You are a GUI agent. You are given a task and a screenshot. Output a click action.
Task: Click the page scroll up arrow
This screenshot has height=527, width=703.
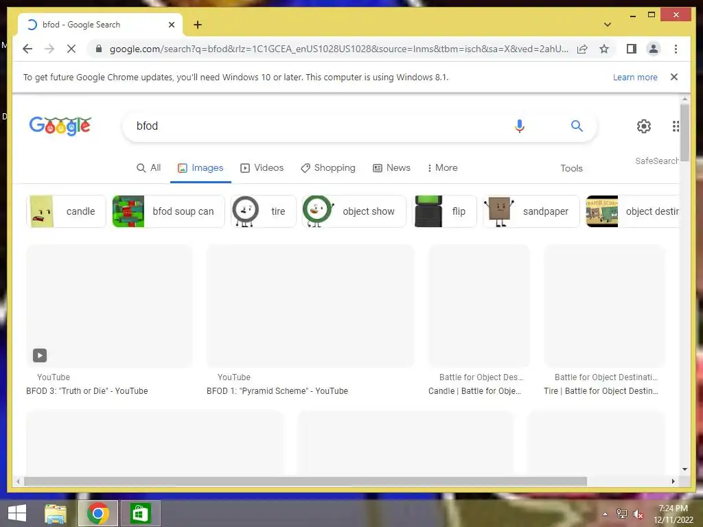point(684,99)
